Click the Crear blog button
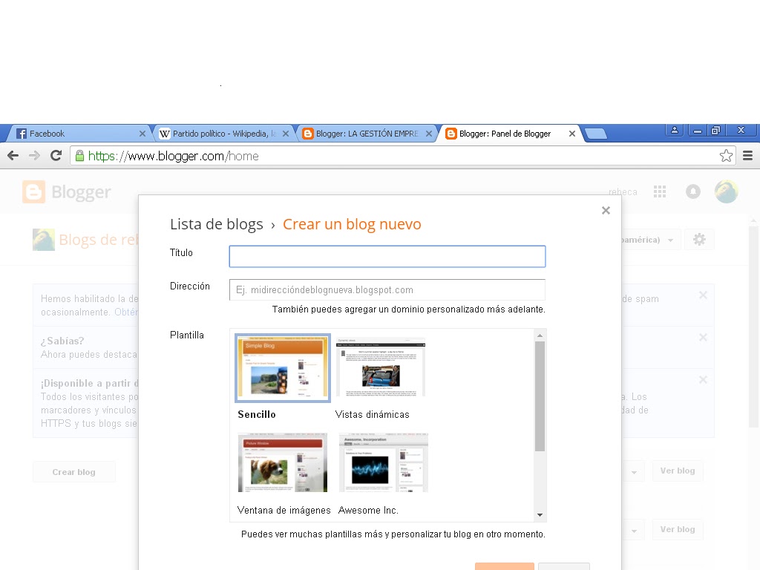 (73, 472)
